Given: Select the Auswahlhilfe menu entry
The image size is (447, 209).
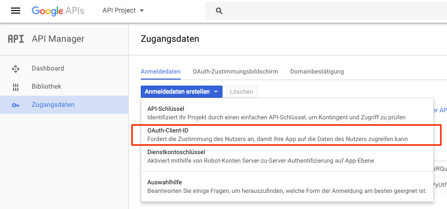Looking at the screenshot, I should pos(287,186).
